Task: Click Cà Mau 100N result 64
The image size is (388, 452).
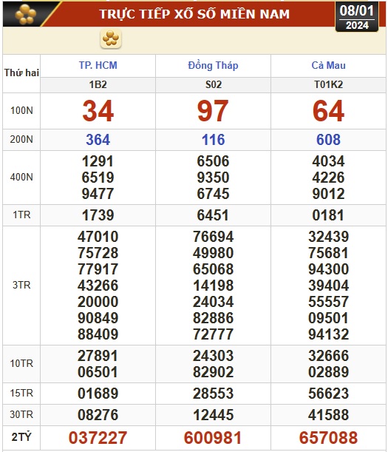Action: (328, 111)
